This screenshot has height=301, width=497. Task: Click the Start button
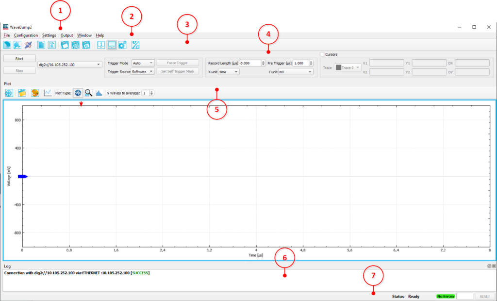click(19, 59)
